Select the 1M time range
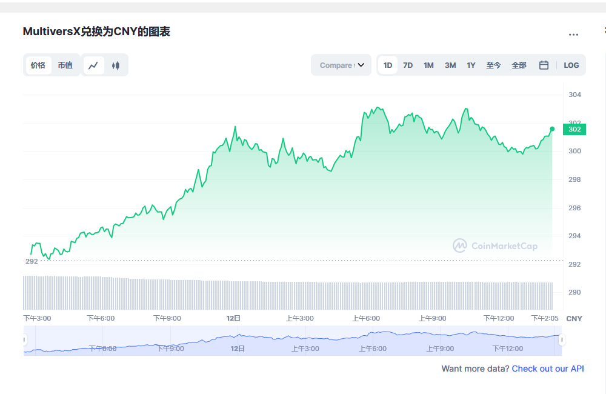606x394 pixels. coord(428,65)
